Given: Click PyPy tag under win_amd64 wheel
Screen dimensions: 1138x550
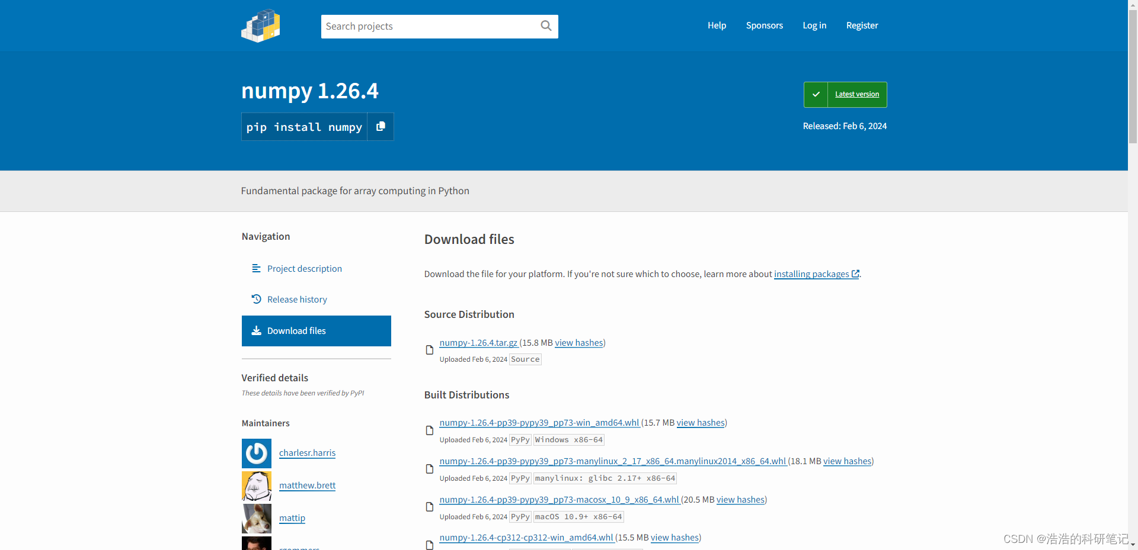Looking at the screenshot, I should click(x=520, y=440).
